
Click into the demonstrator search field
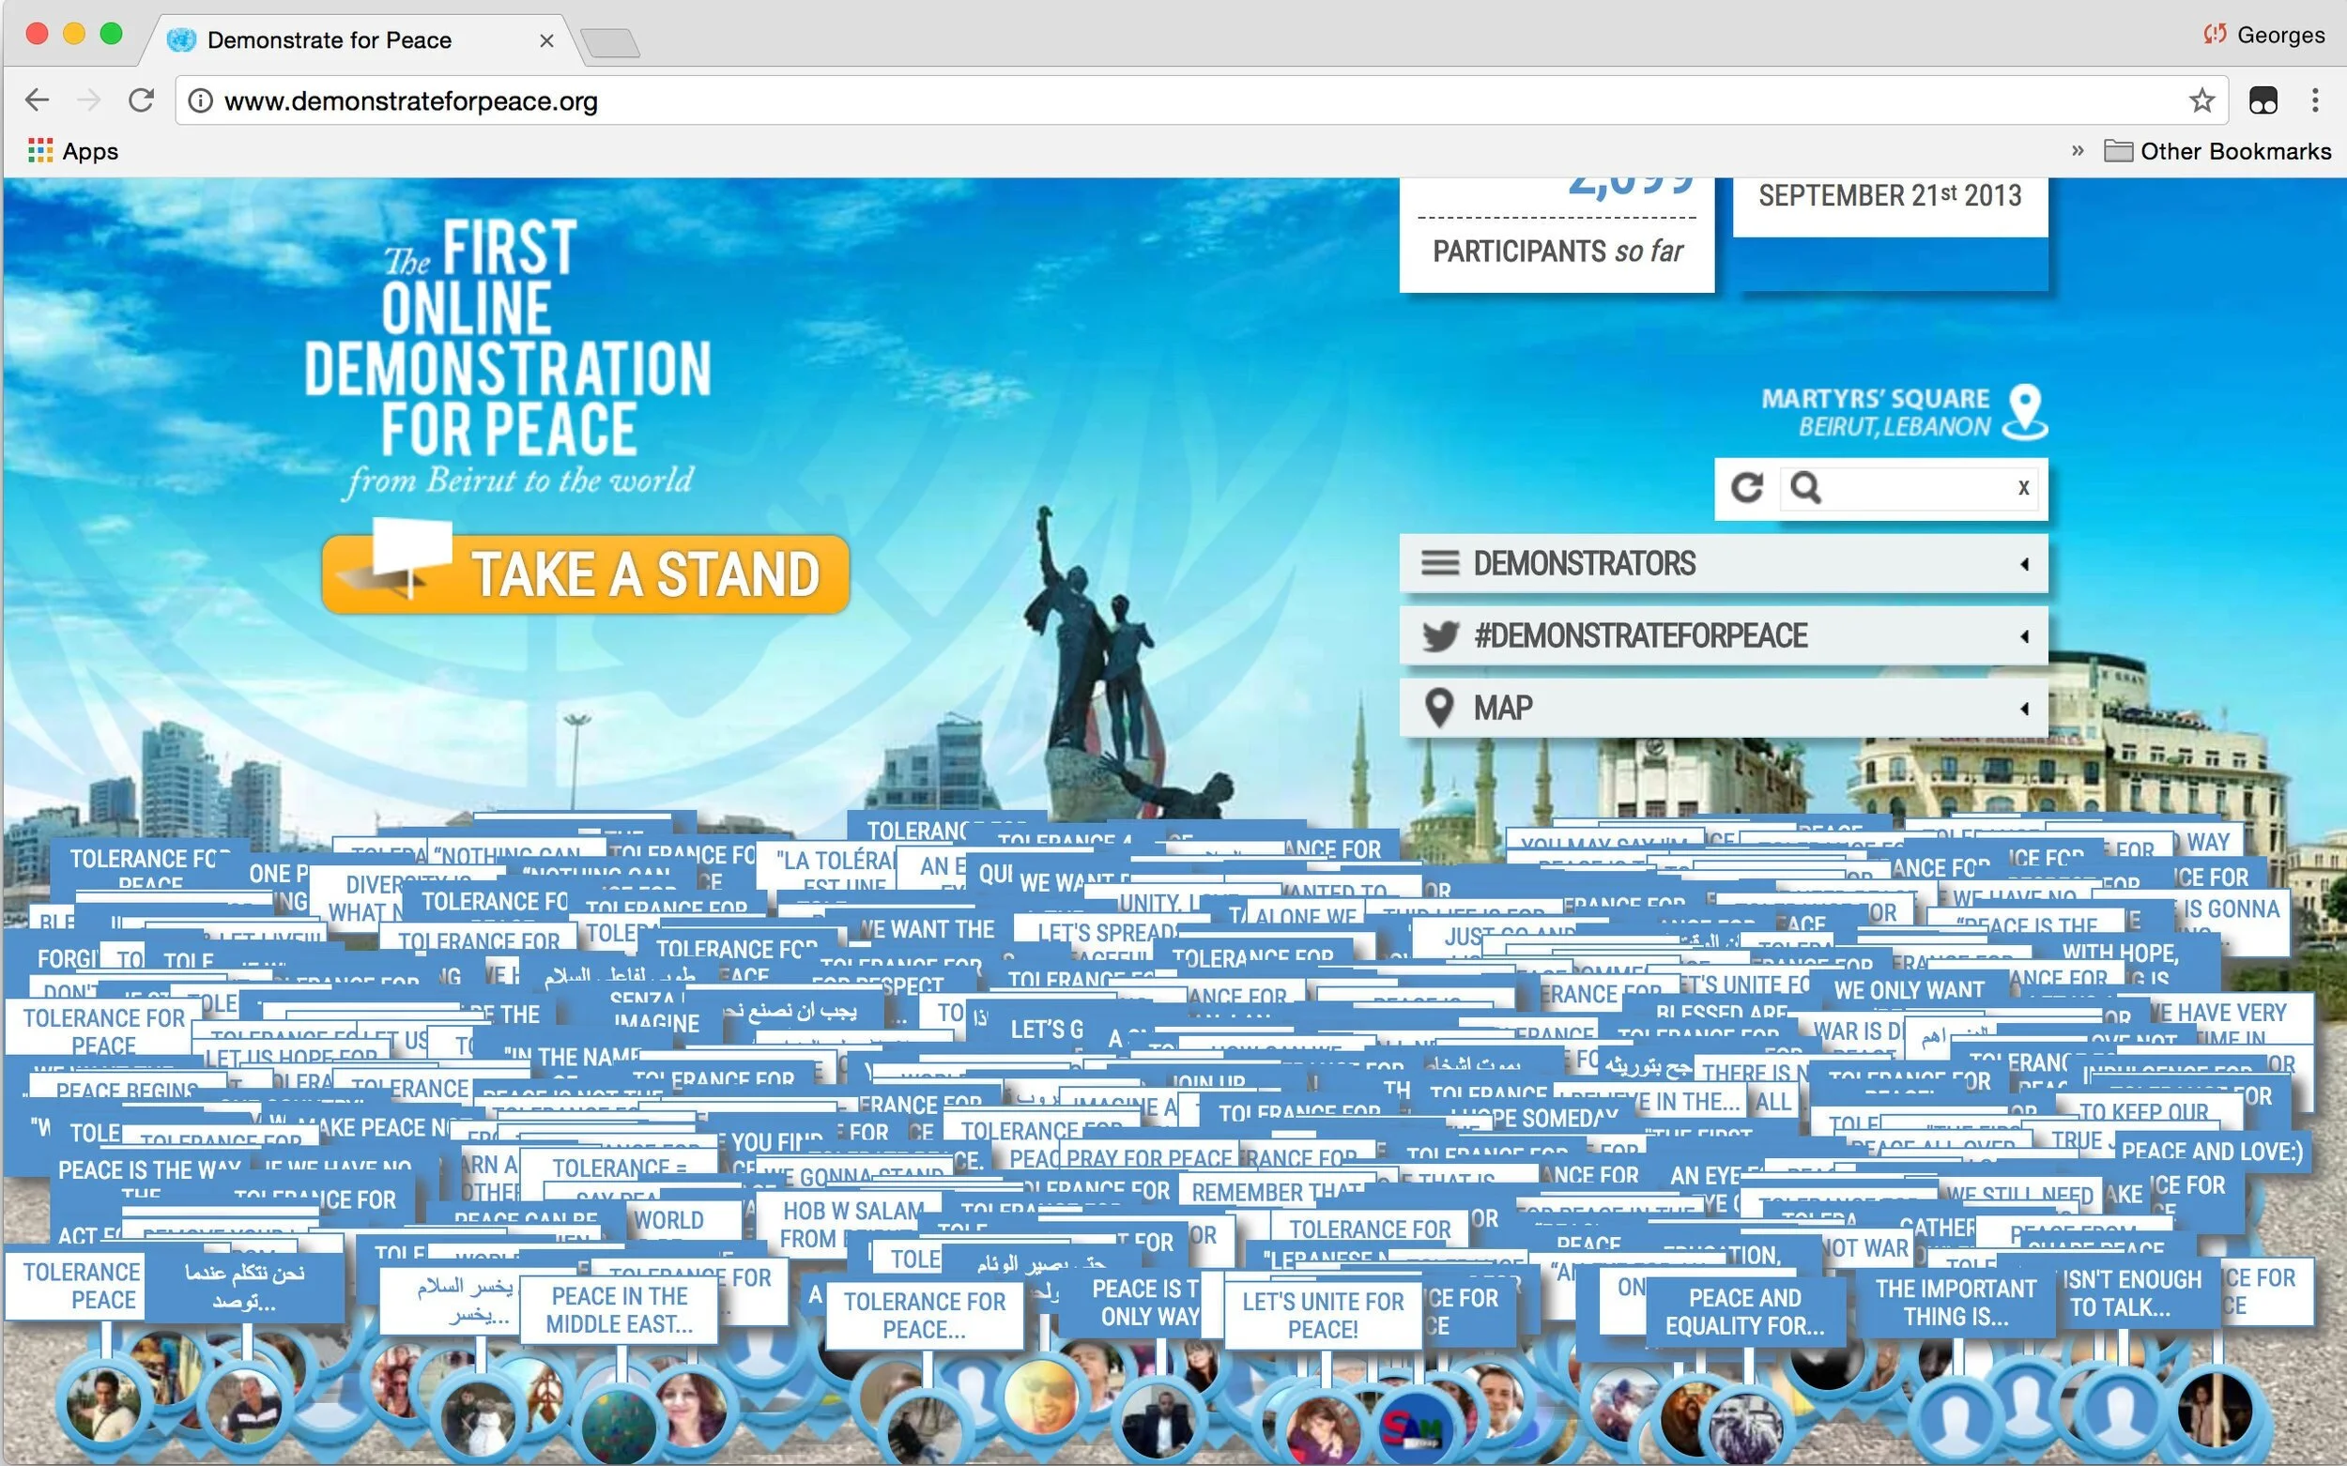(x=1915, y=488)
